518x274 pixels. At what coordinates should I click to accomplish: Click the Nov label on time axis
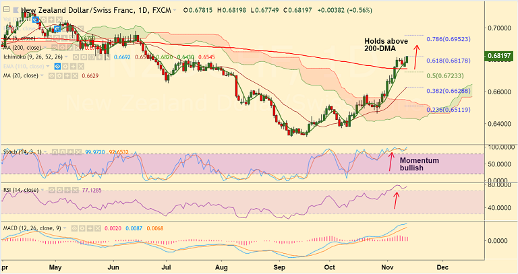[386, 267]
